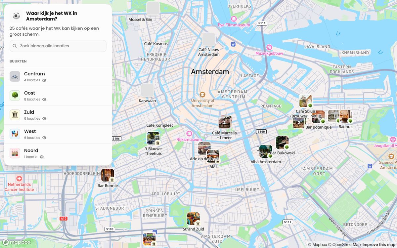This screenshot has width=397, height=248.
Task: Click the University of Amsterdam icon
Action: [x=202, y=95]
